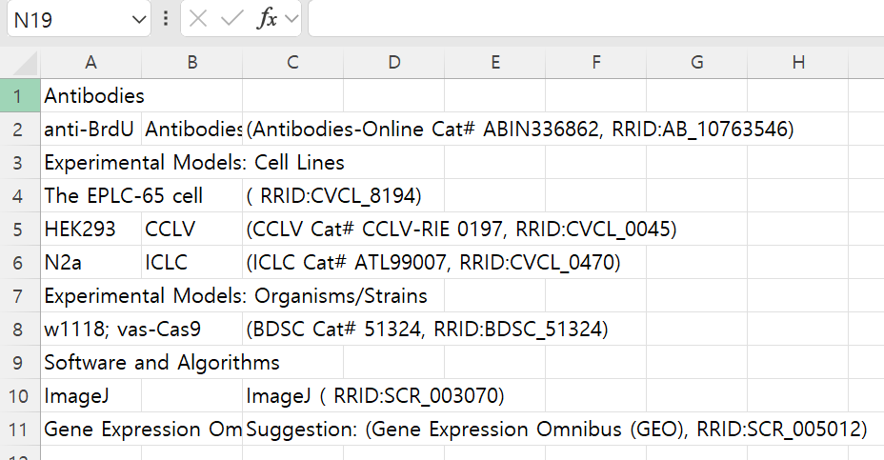Click inside the formula bar input

pos(591,19)
